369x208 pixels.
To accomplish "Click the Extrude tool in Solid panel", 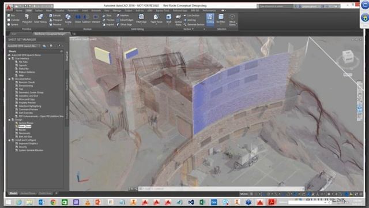I will pyautogui.click(x=55, y=16).
